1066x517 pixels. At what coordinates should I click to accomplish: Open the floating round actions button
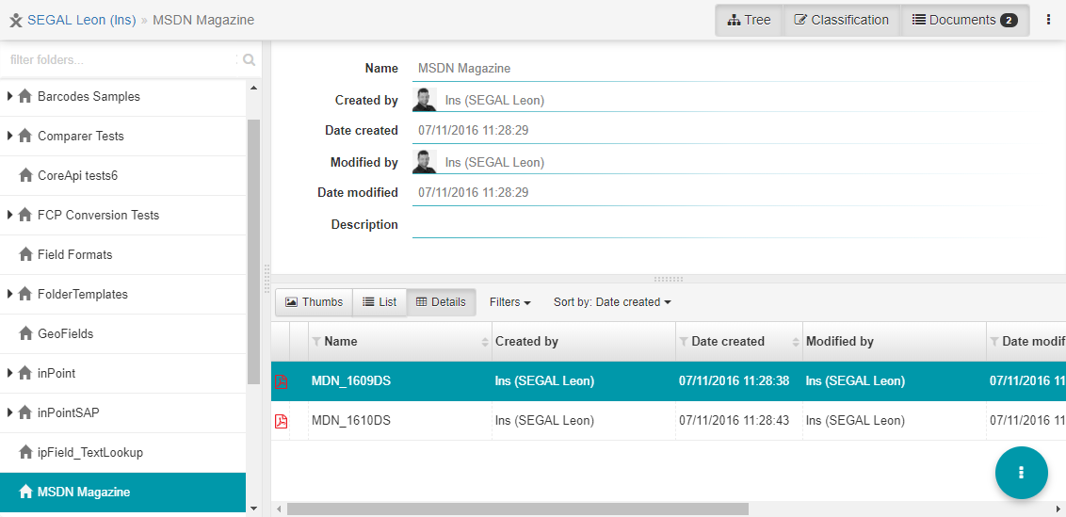pyautogui.click(x=1021, y=473)
